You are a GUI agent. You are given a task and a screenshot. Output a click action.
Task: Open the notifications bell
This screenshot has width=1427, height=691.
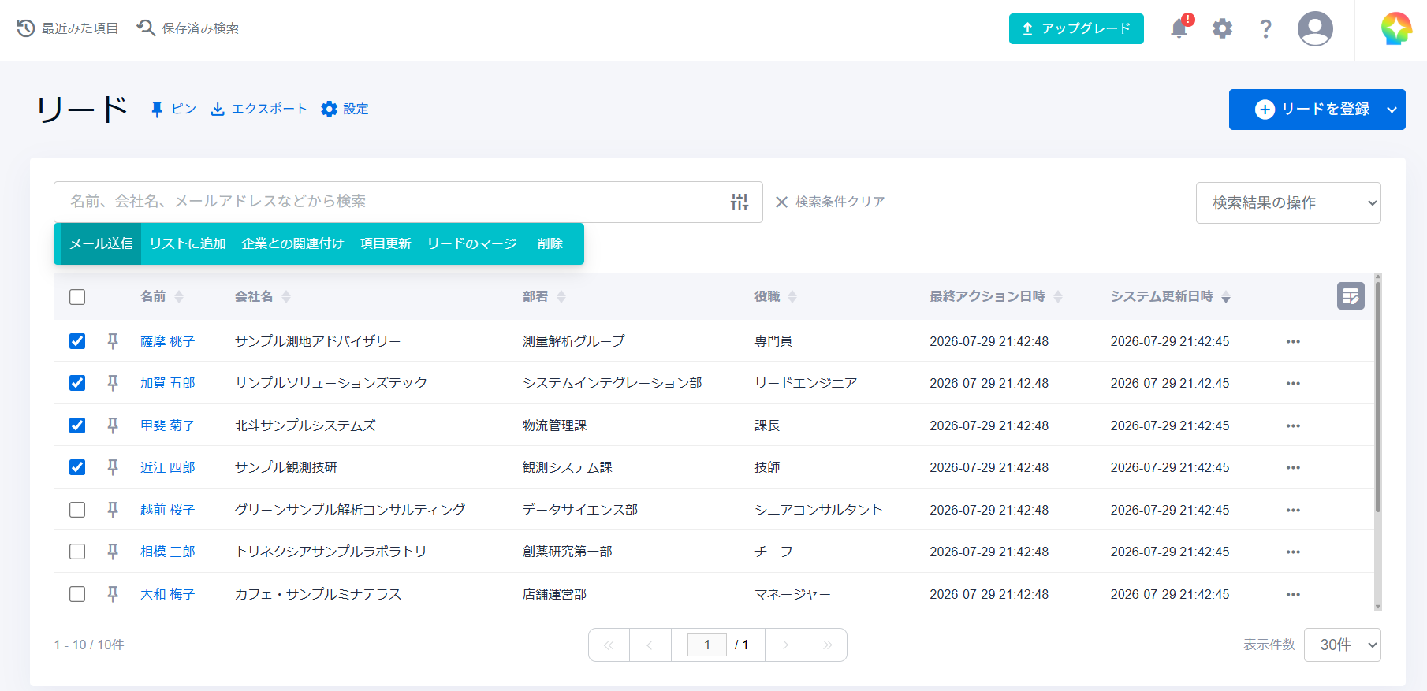pyautogui.click(x=1179, y=29)
